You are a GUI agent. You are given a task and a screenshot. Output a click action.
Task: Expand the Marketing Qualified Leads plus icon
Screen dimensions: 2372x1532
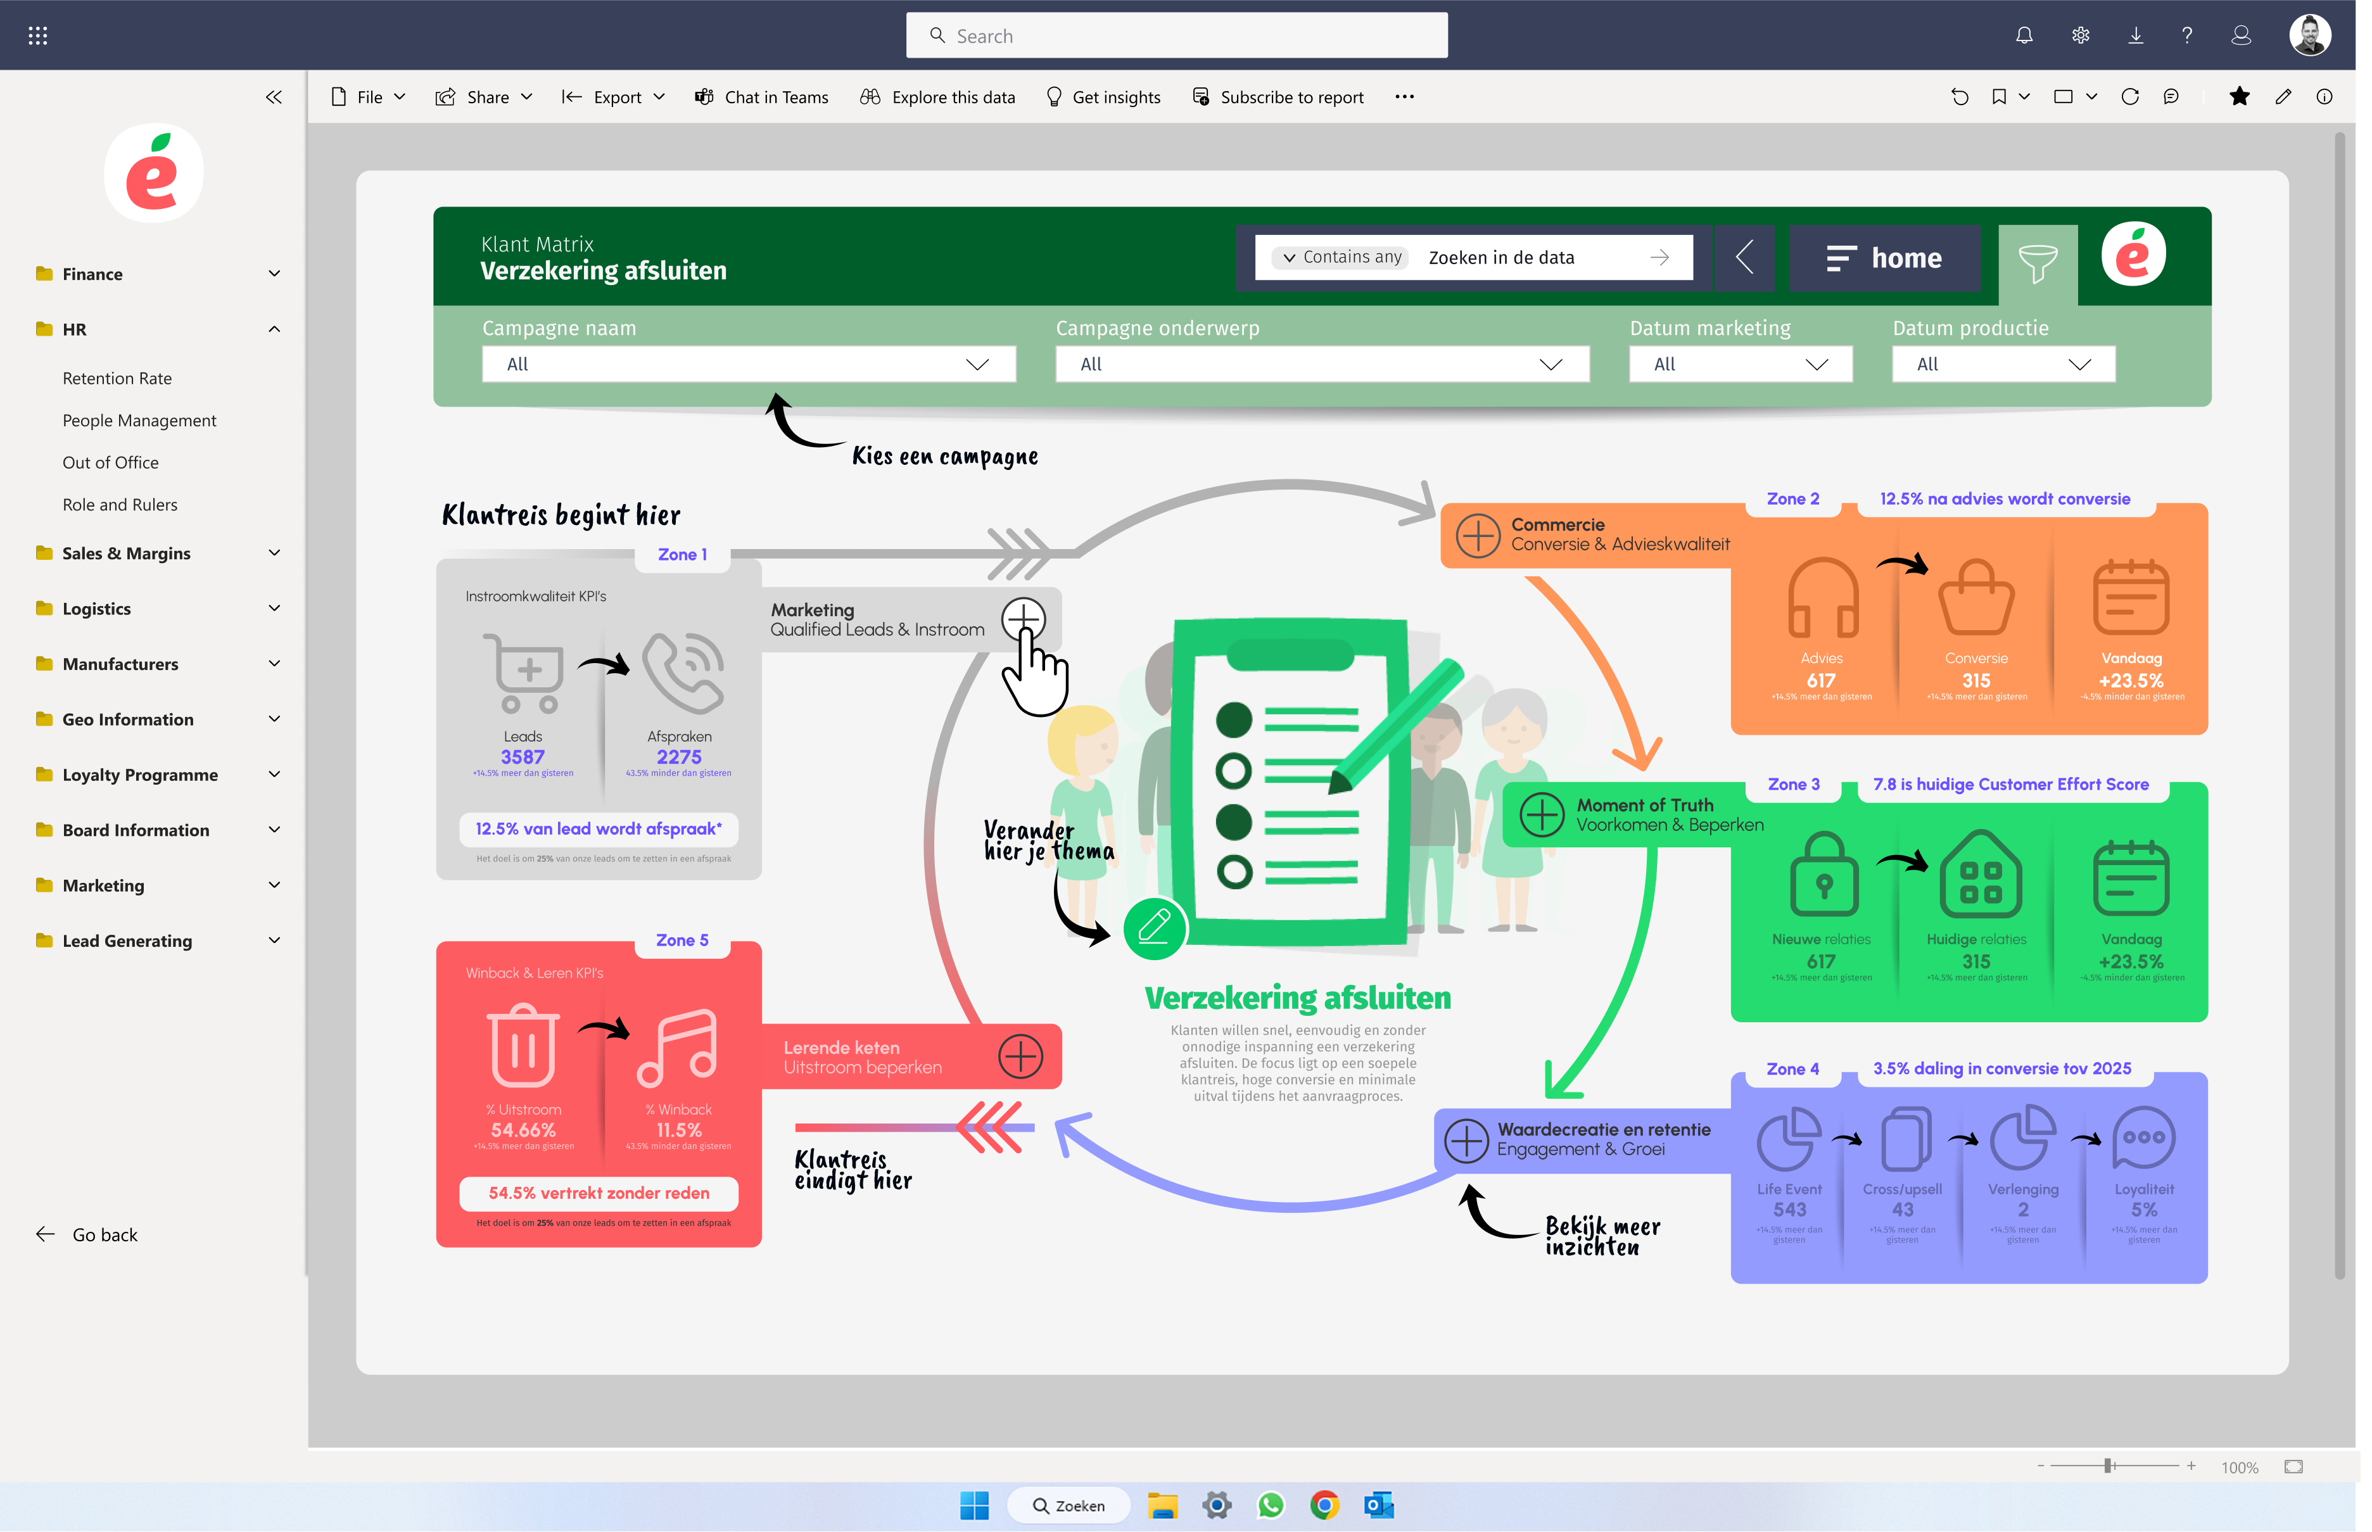point(1023,620)
